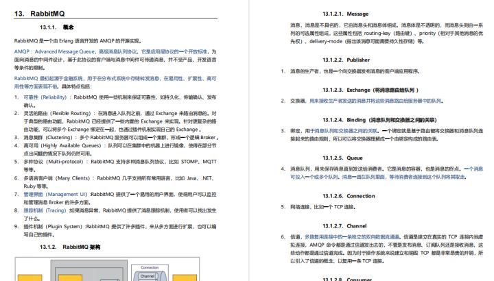Click the Channel cylinder in the diagram
This screenshot has width=494, height=281.
tap(148, 276)
